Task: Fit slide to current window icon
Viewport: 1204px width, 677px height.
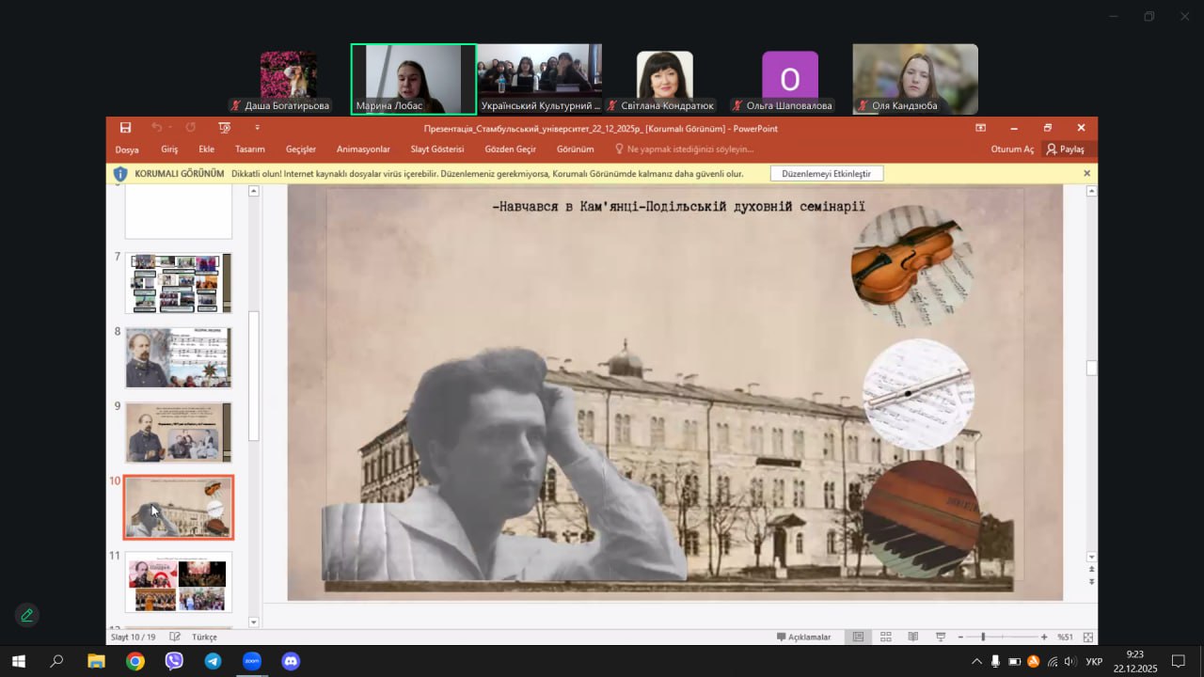Action: (x=1088, y=637)
